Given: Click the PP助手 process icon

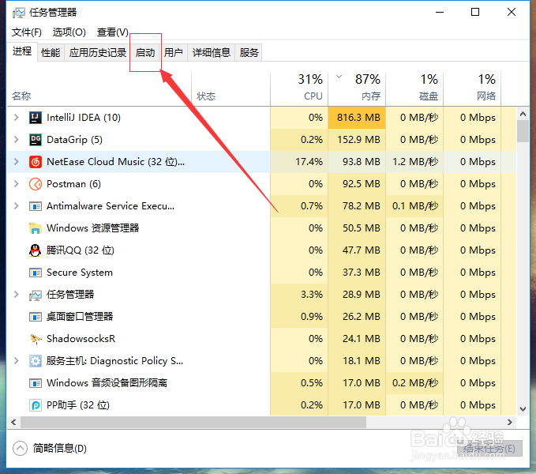Looking at the screenshot, I should (x=36, y=405).
